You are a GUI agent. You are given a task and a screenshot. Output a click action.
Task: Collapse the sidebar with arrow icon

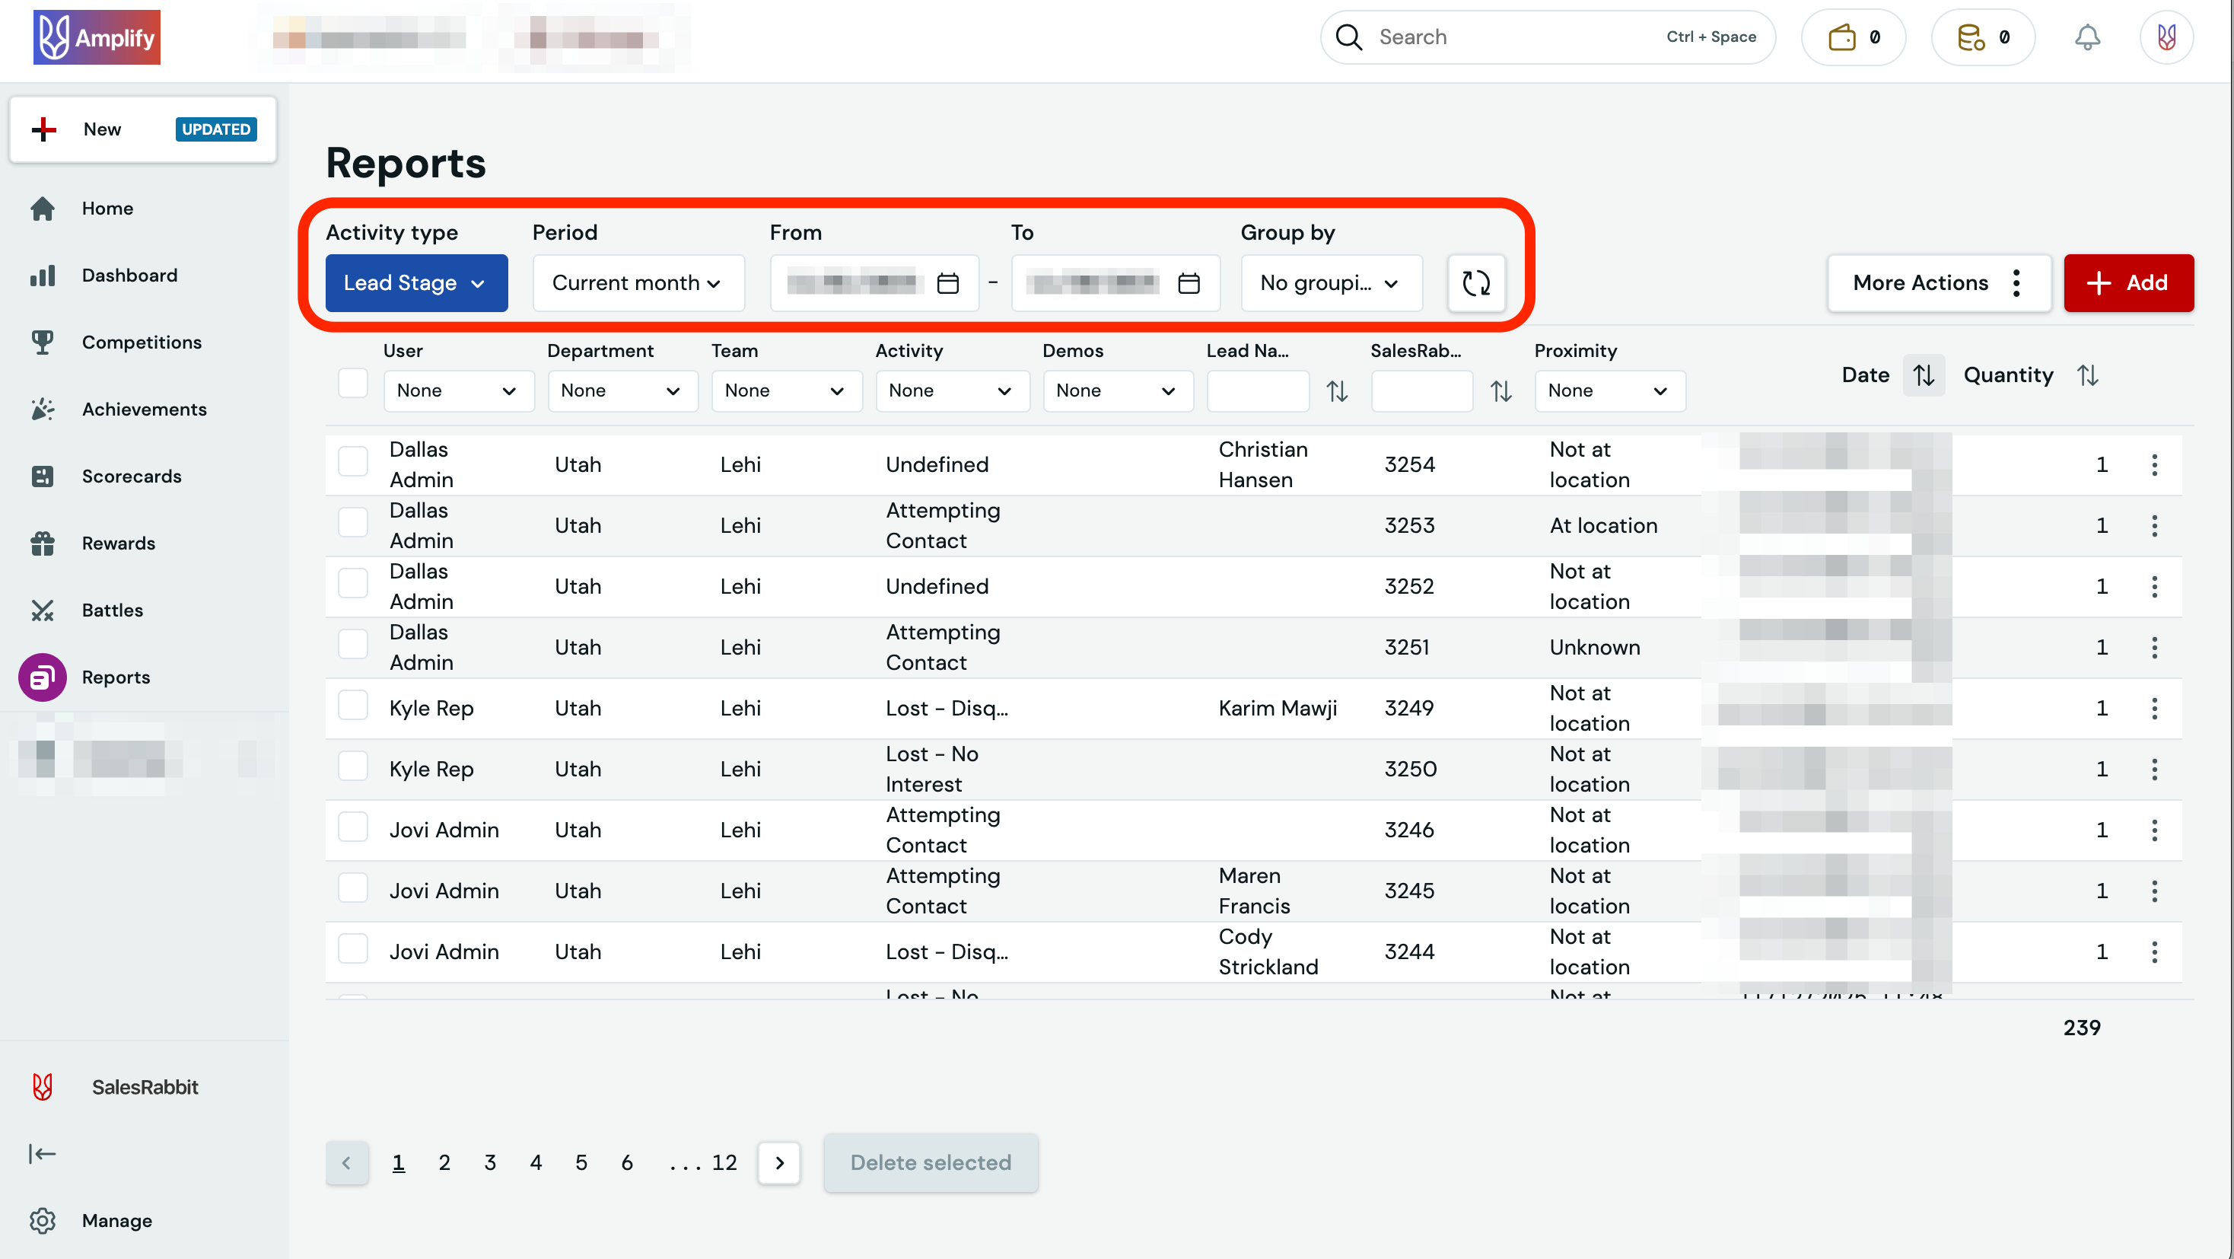[42, 1153]
